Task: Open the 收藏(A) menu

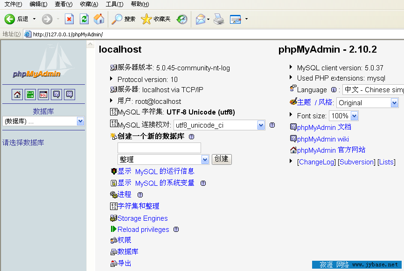Action: [x=89, y=4]
